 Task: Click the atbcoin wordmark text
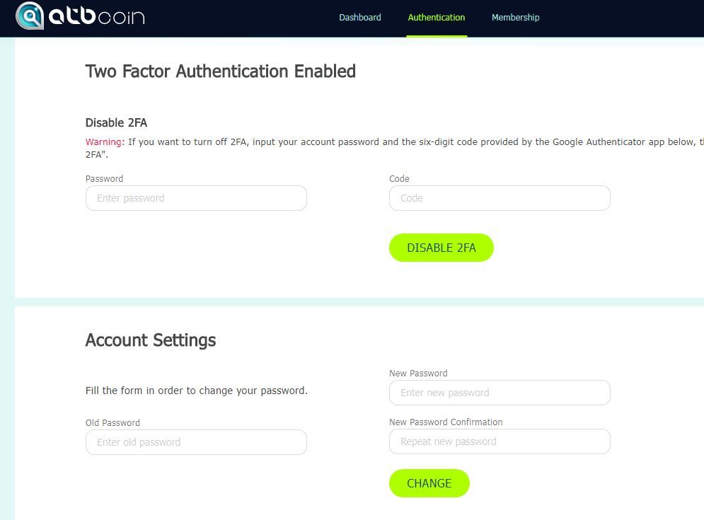[96, 16]
